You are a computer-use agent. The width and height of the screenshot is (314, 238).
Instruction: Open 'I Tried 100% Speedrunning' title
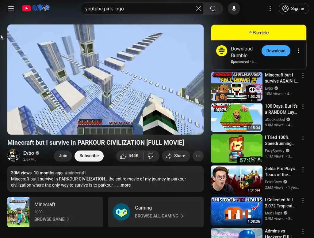[x=280, y=140]
